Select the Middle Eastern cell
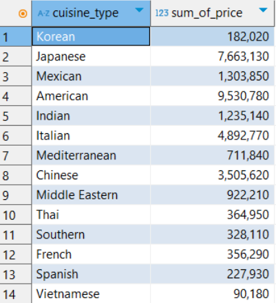This screenshot has height=303, width=276. pyautogui.click(x=91, y=195)
